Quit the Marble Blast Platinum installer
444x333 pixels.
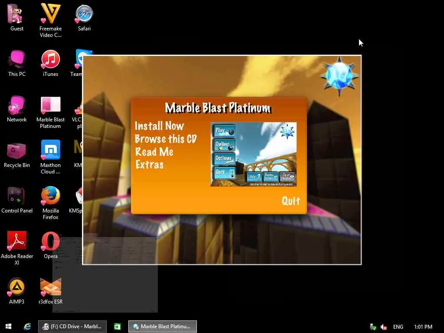pos(291,201)
